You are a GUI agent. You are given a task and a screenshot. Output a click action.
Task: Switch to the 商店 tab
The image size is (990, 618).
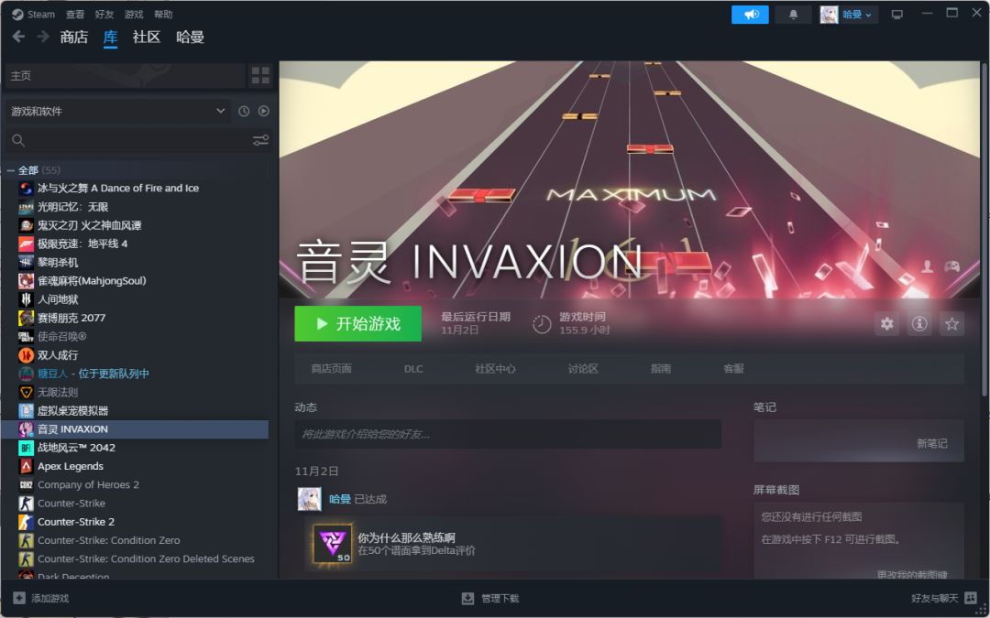74,38
